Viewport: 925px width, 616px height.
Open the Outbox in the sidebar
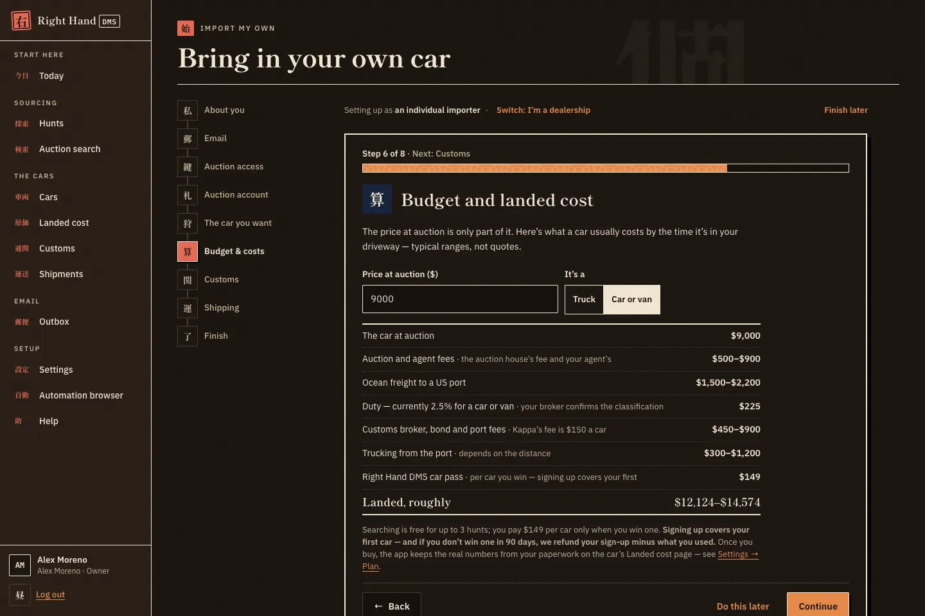click(76, 322)
